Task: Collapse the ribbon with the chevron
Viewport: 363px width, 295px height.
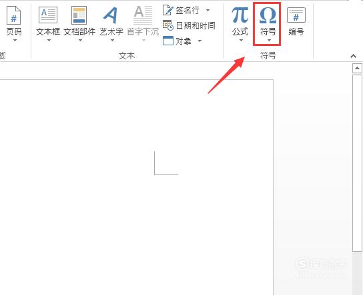Action: coord(353,56)
